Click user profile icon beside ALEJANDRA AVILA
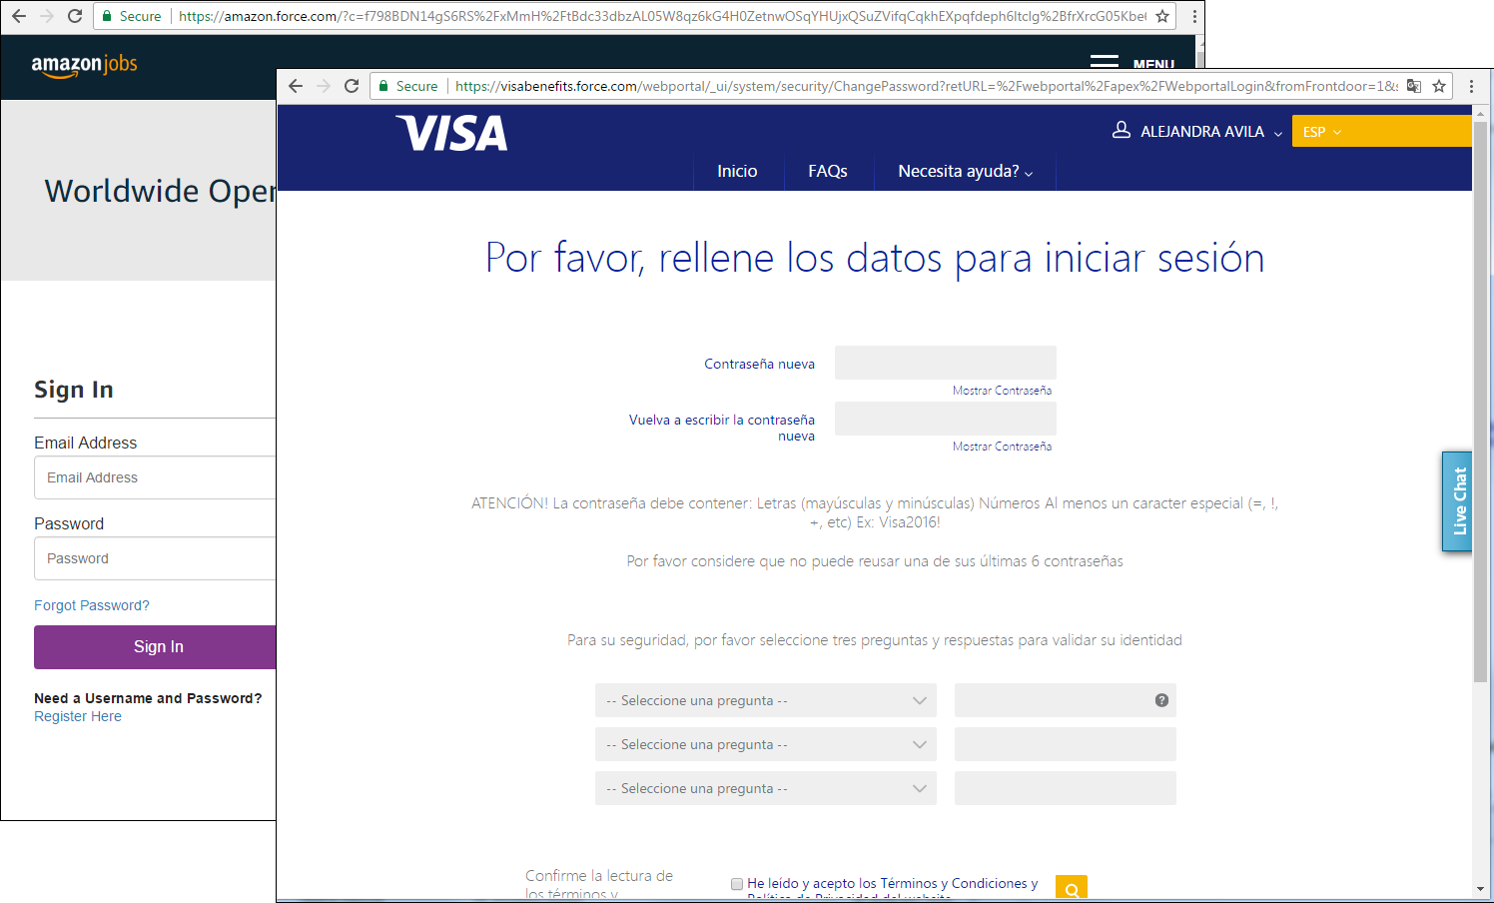 click(x=1121, y=130)
